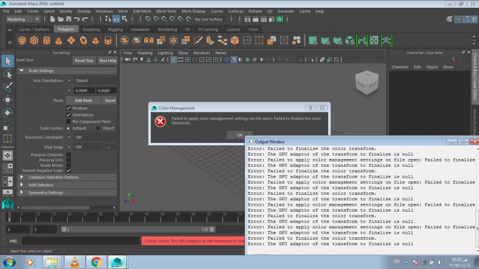
Task: Click the Save Scene icon
Action: 69,19
